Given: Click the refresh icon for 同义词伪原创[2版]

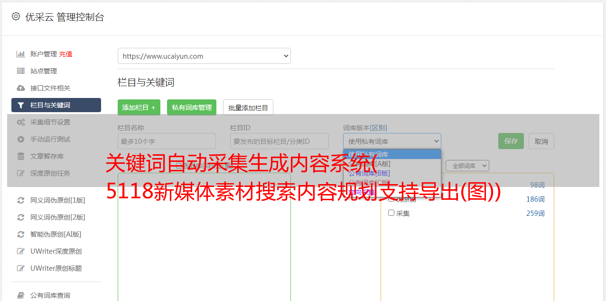Looking at the screenshot, I should (21, 217).
